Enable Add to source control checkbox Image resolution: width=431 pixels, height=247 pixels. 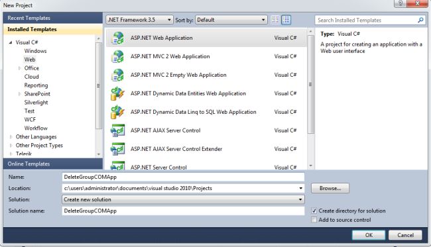[x=314, y=220]
